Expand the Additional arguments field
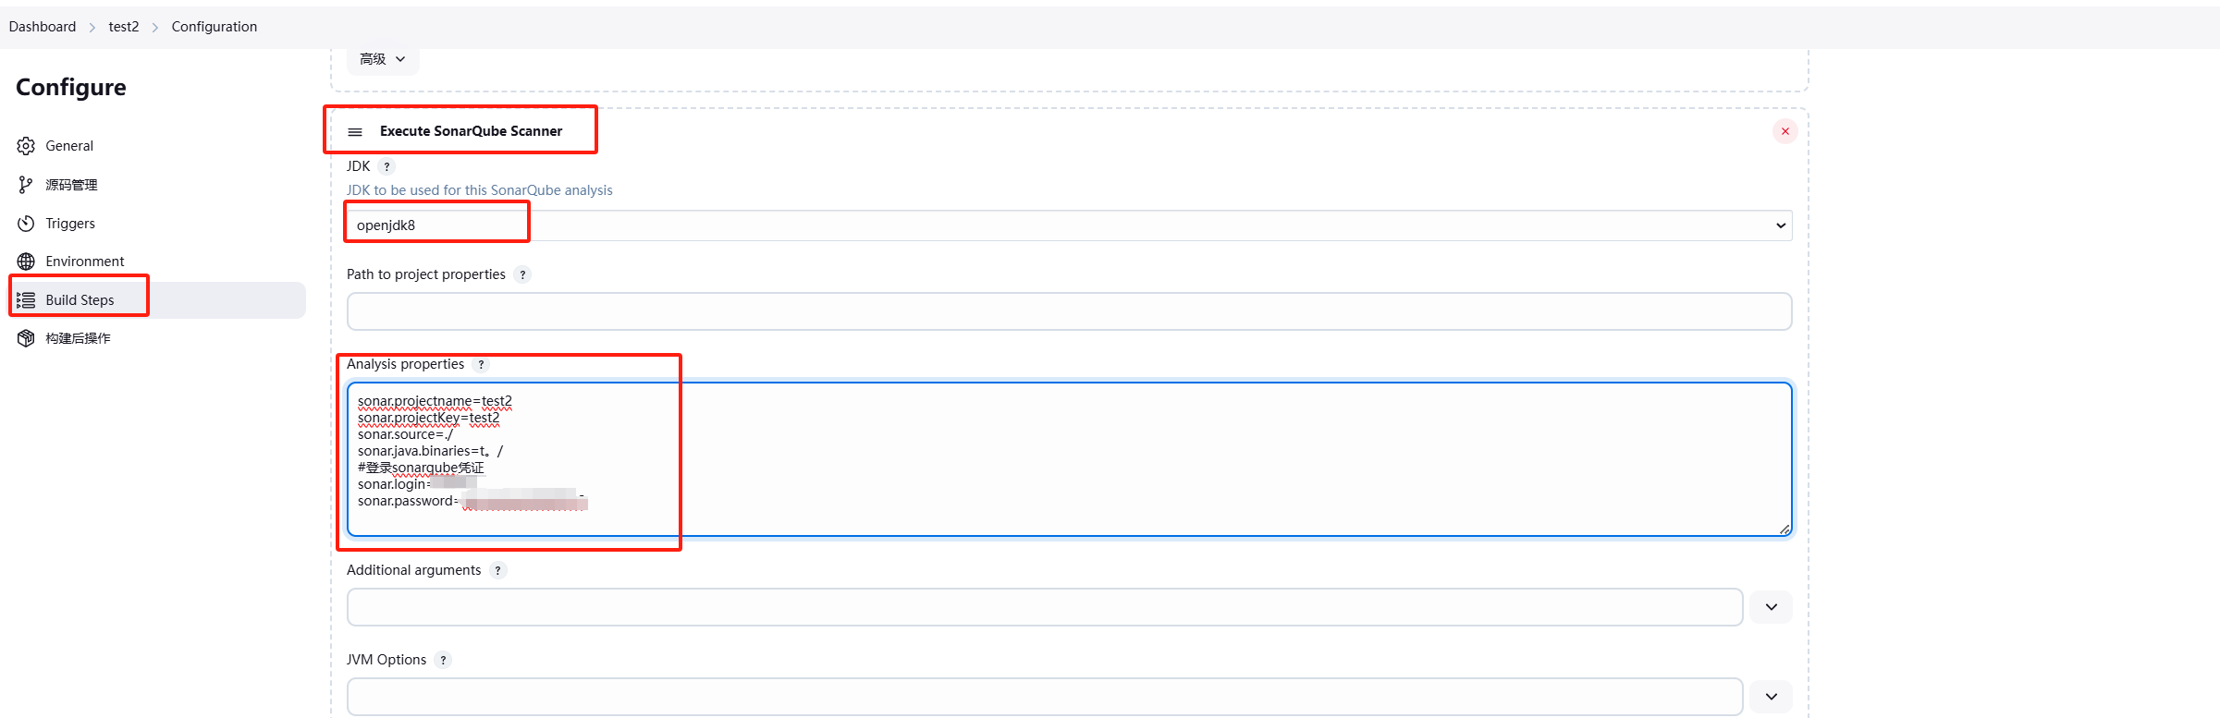The width and height of the screenshot is (2220, 718). tap(1771, 607)
